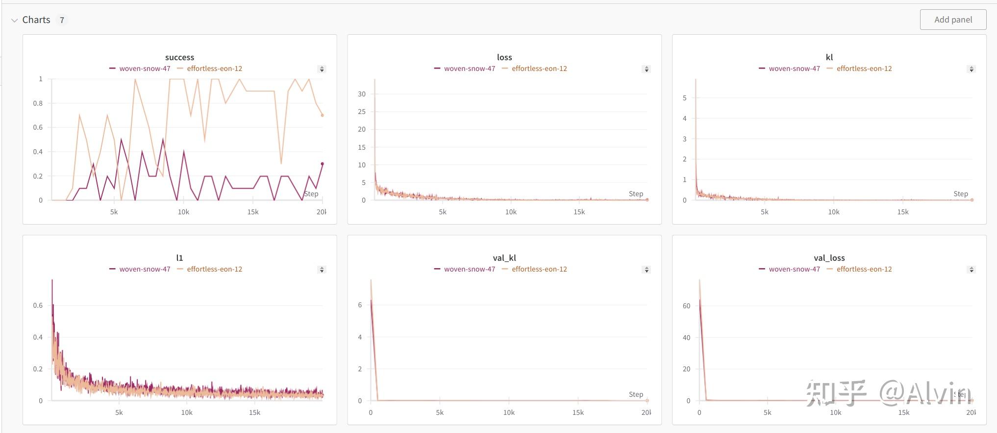The image size is (997, 433).
Task: Toggle woven-snow-47 legend in success chart
Action: tap(145, 68)
